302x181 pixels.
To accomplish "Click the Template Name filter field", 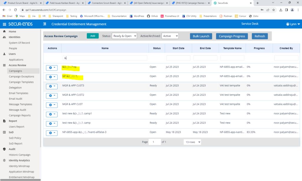I will (232, 58).
